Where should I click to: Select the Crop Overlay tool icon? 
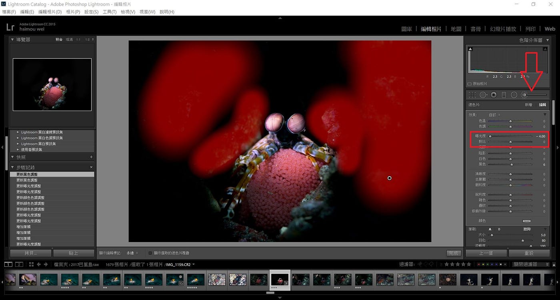[x=472, y=95]
